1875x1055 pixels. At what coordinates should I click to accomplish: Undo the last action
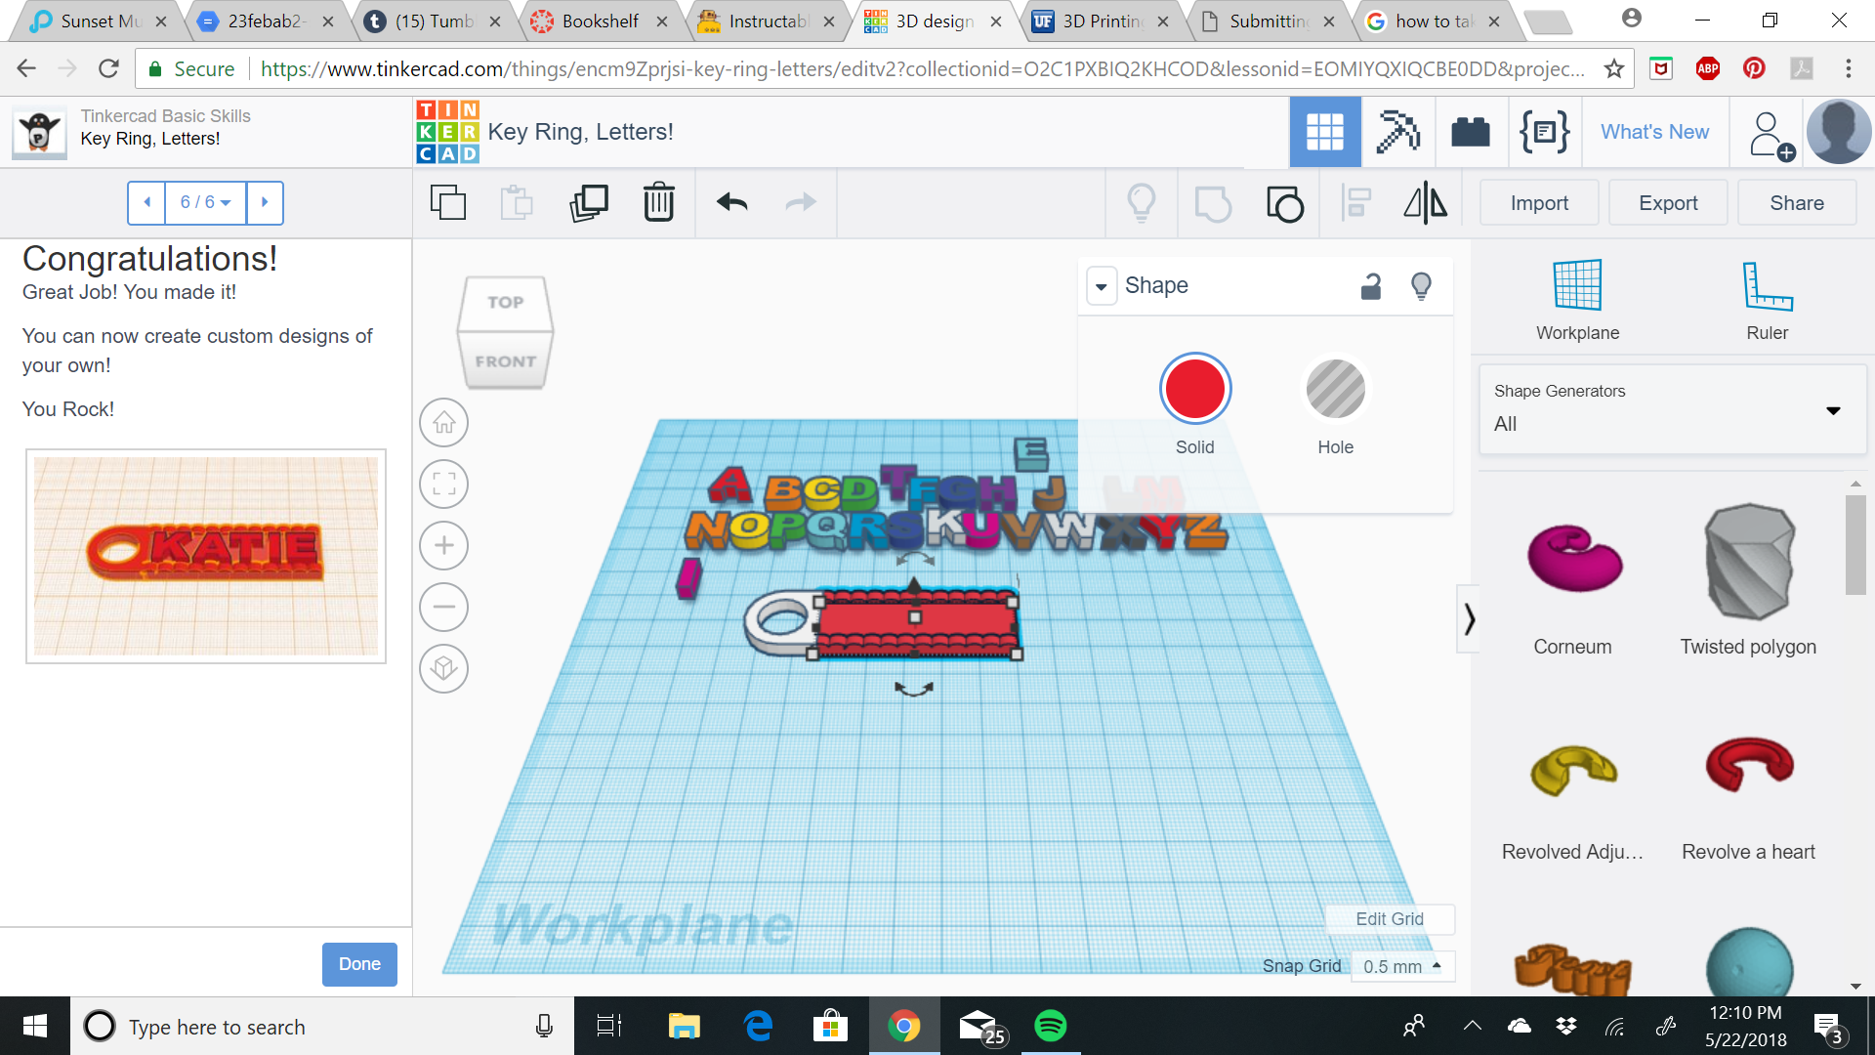point(729,202)
